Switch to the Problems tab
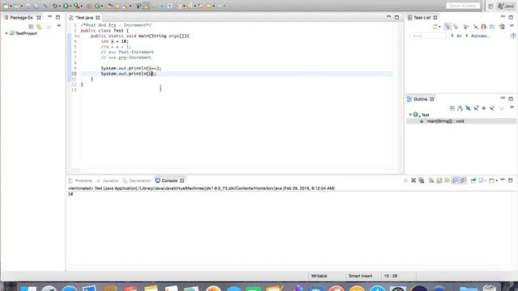The image size is (518, 291). click(80, 180)
